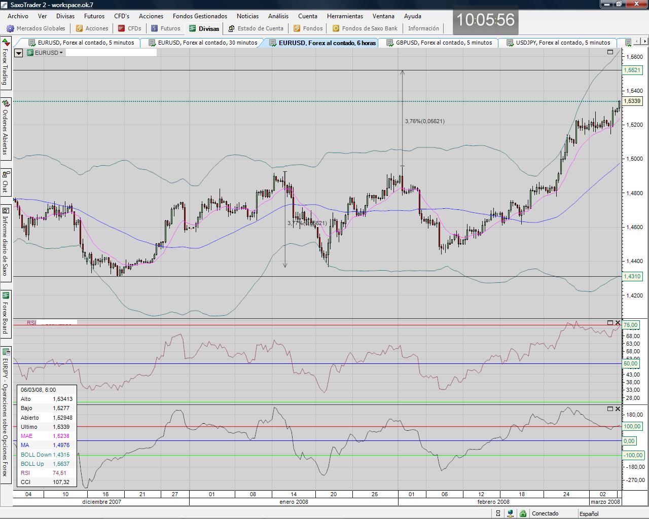Open the Mercados Globales gear icon
This screenshot has width=649, height=519.
(10, 28)
